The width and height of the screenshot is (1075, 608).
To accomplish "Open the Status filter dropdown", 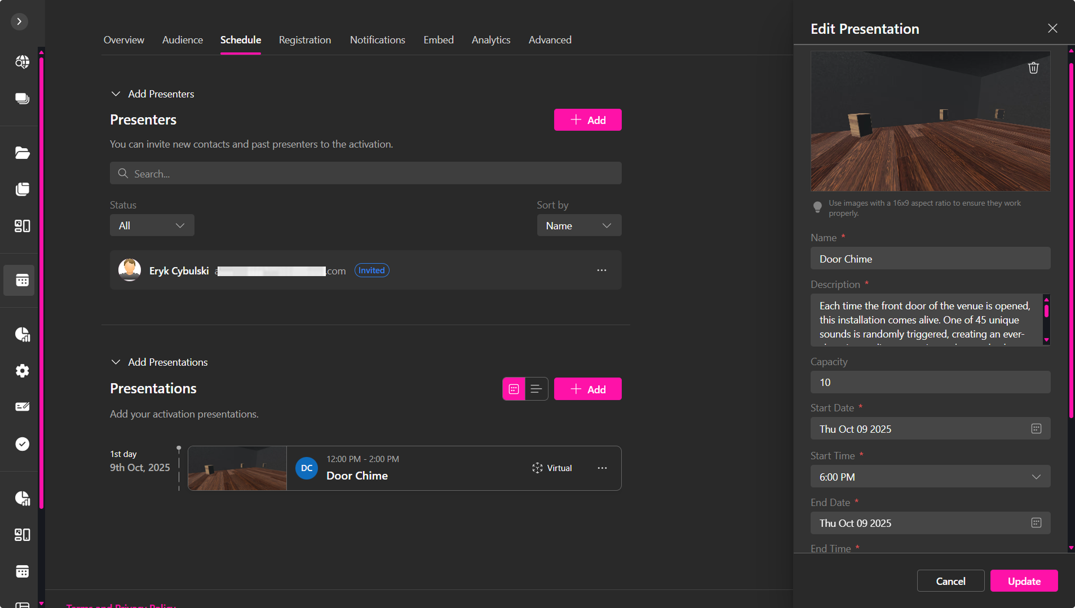I will point(152,225).
